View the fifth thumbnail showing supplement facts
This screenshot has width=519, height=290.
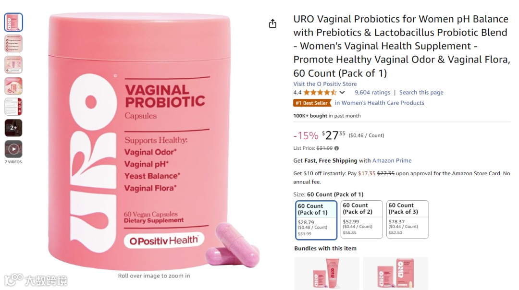pos(13,107)
